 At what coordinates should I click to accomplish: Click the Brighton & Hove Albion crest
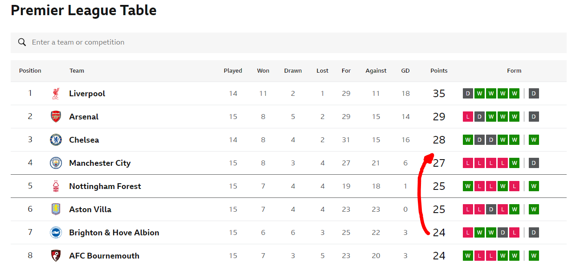(x=56, y=233)
